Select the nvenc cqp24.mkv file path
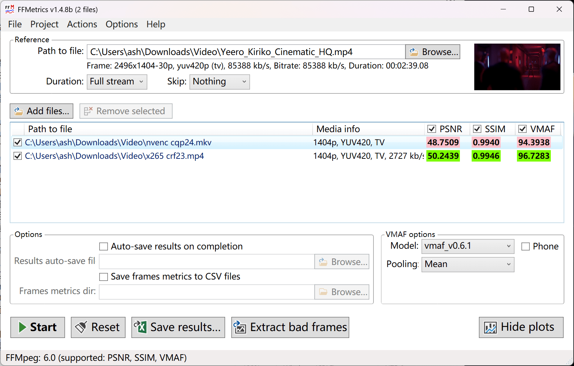Screen dimensions: 574x366 point(118,142)
